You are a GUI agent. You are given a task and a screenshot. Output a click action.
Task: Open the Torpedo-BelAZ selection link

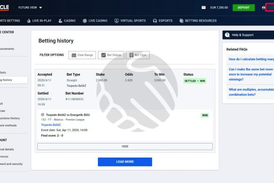coord(51,125)
